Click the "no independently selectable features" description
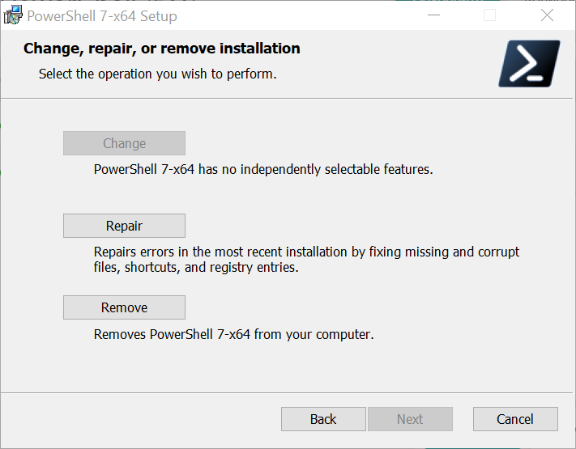 [263, 170]
